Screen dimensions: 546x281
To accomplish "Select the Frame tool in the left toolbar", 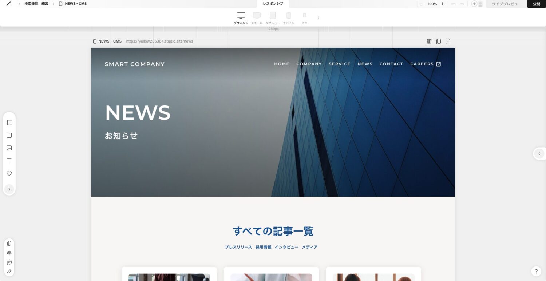I will coord(9,123).
